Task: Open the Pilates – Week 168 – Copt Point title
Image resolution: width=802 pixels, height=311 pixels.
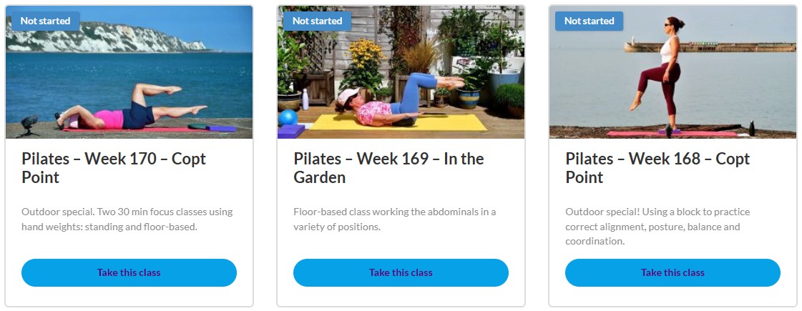Action: (x=657, y=168)
